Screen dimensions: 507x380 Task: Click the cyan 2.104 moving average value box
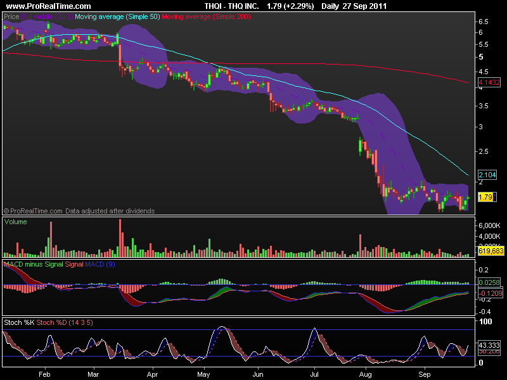click(487, 175)
